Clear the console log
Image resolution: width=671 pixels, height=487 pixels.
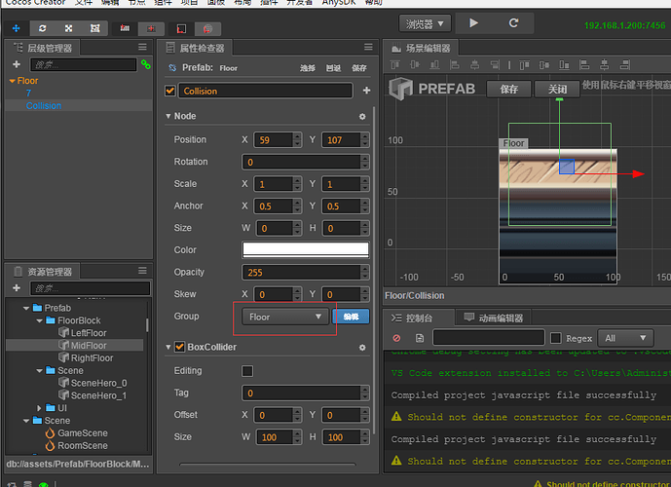tap(396, 338)
